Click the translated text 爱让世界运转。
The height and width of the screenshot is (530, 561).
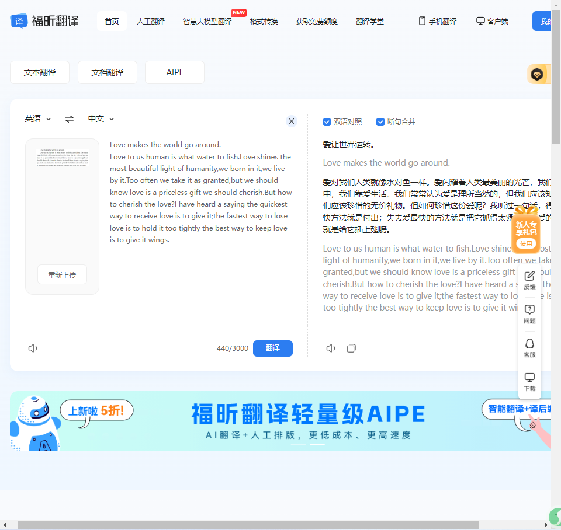point(349,144)
